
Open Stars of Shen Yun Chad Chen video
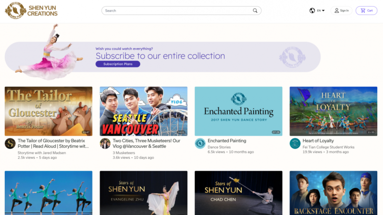[x=238, y=193]
